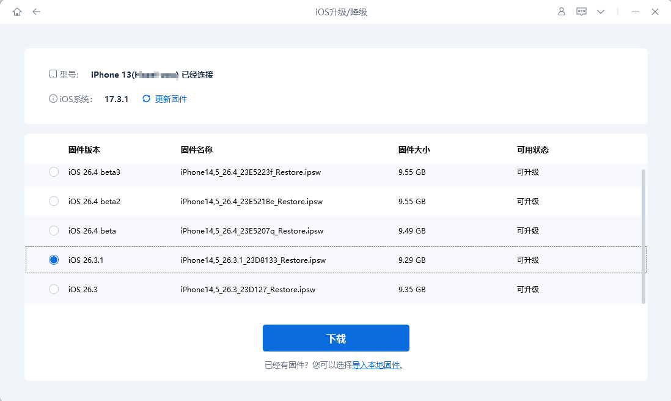Viewport: 671px width, 401px height.
Task: Open the 导入本地固件 link
Action: point(377,364)
